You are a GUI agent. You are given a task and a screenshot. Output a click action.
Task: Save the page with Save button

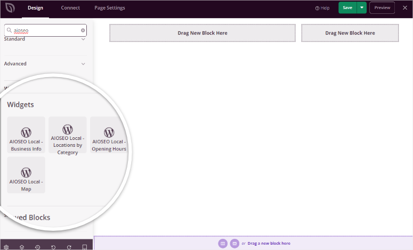347,7
